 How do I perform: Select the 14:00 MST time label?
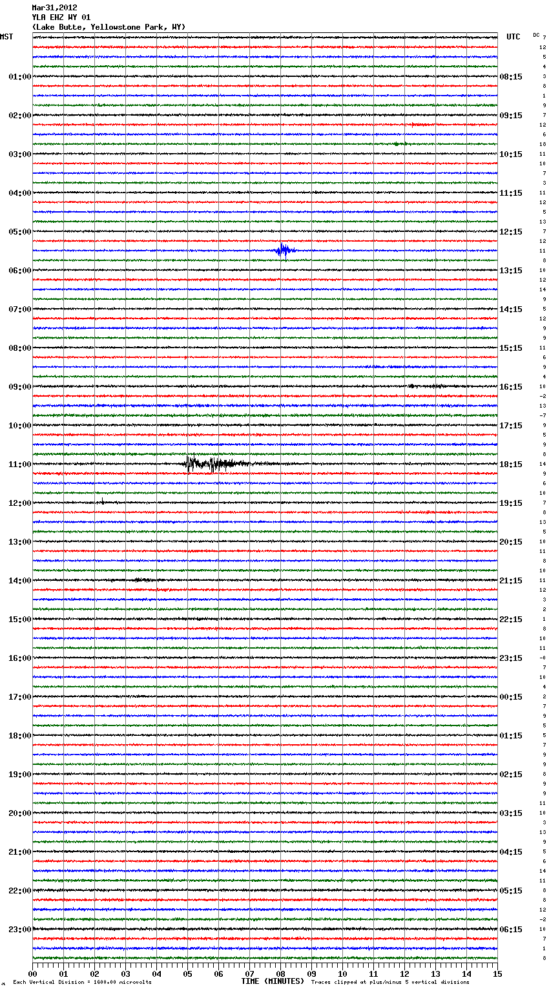click(x=20, y=581)
